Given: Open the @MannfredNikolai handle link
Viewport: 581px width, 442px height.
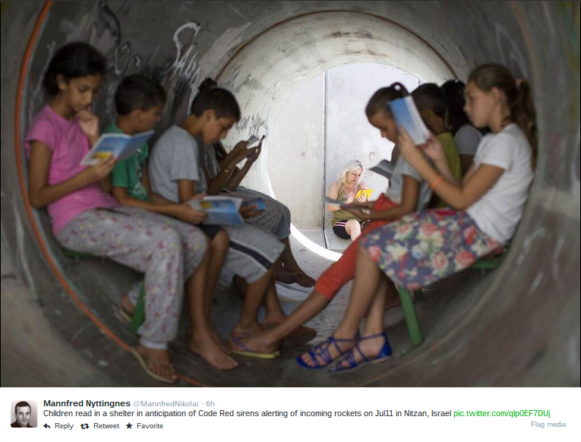Looking at the screenshot, I should pos(166,404).
